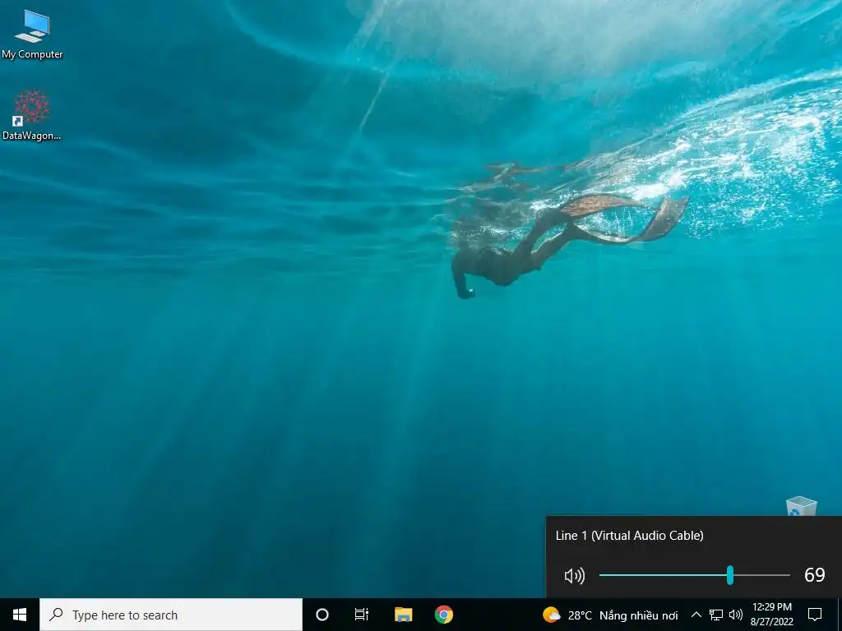The width and height of the screenshot is (842, 631).
Task: Select the DataWagon desktop shortcut
Action: coord(32,116)
